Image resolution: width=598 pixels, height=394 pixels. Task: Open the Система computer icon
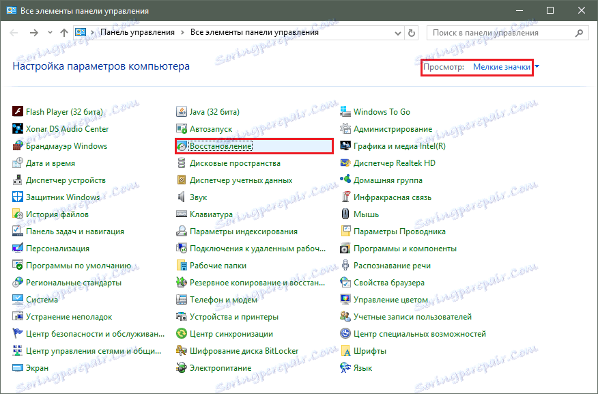point(18,300)
